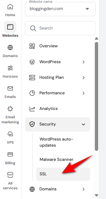Screen dimensions: 106x199
Task: Click the Email marketing label
Action: click(x=10, y=120)
